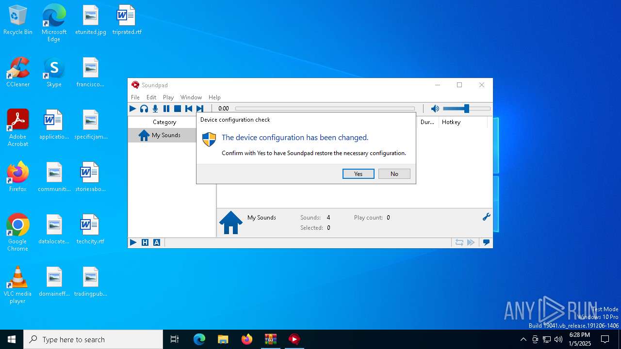Select Skype desktop shortcut

click(54, 73)
